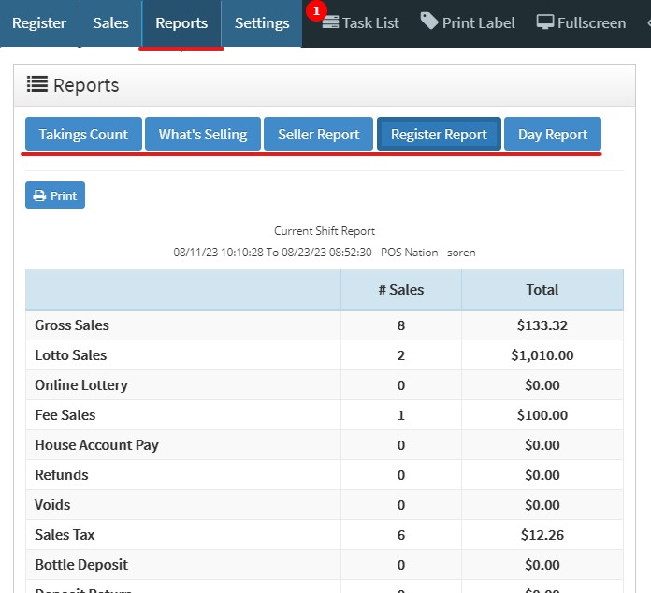The width and height of the screenshot is (651, 593).
Task: Click the list icon beside Reports heading
Action: [37, 84]
